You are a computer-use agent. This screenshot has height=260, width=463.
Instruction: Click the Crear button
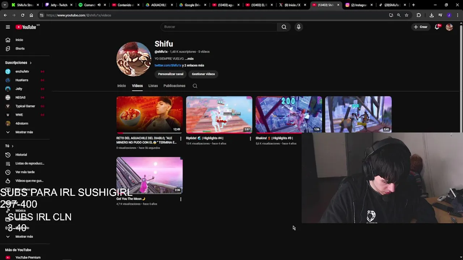(421, 27)
